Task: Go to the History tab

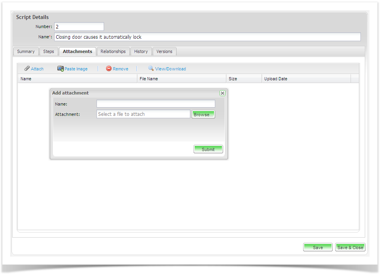Action: pos(141,51)
